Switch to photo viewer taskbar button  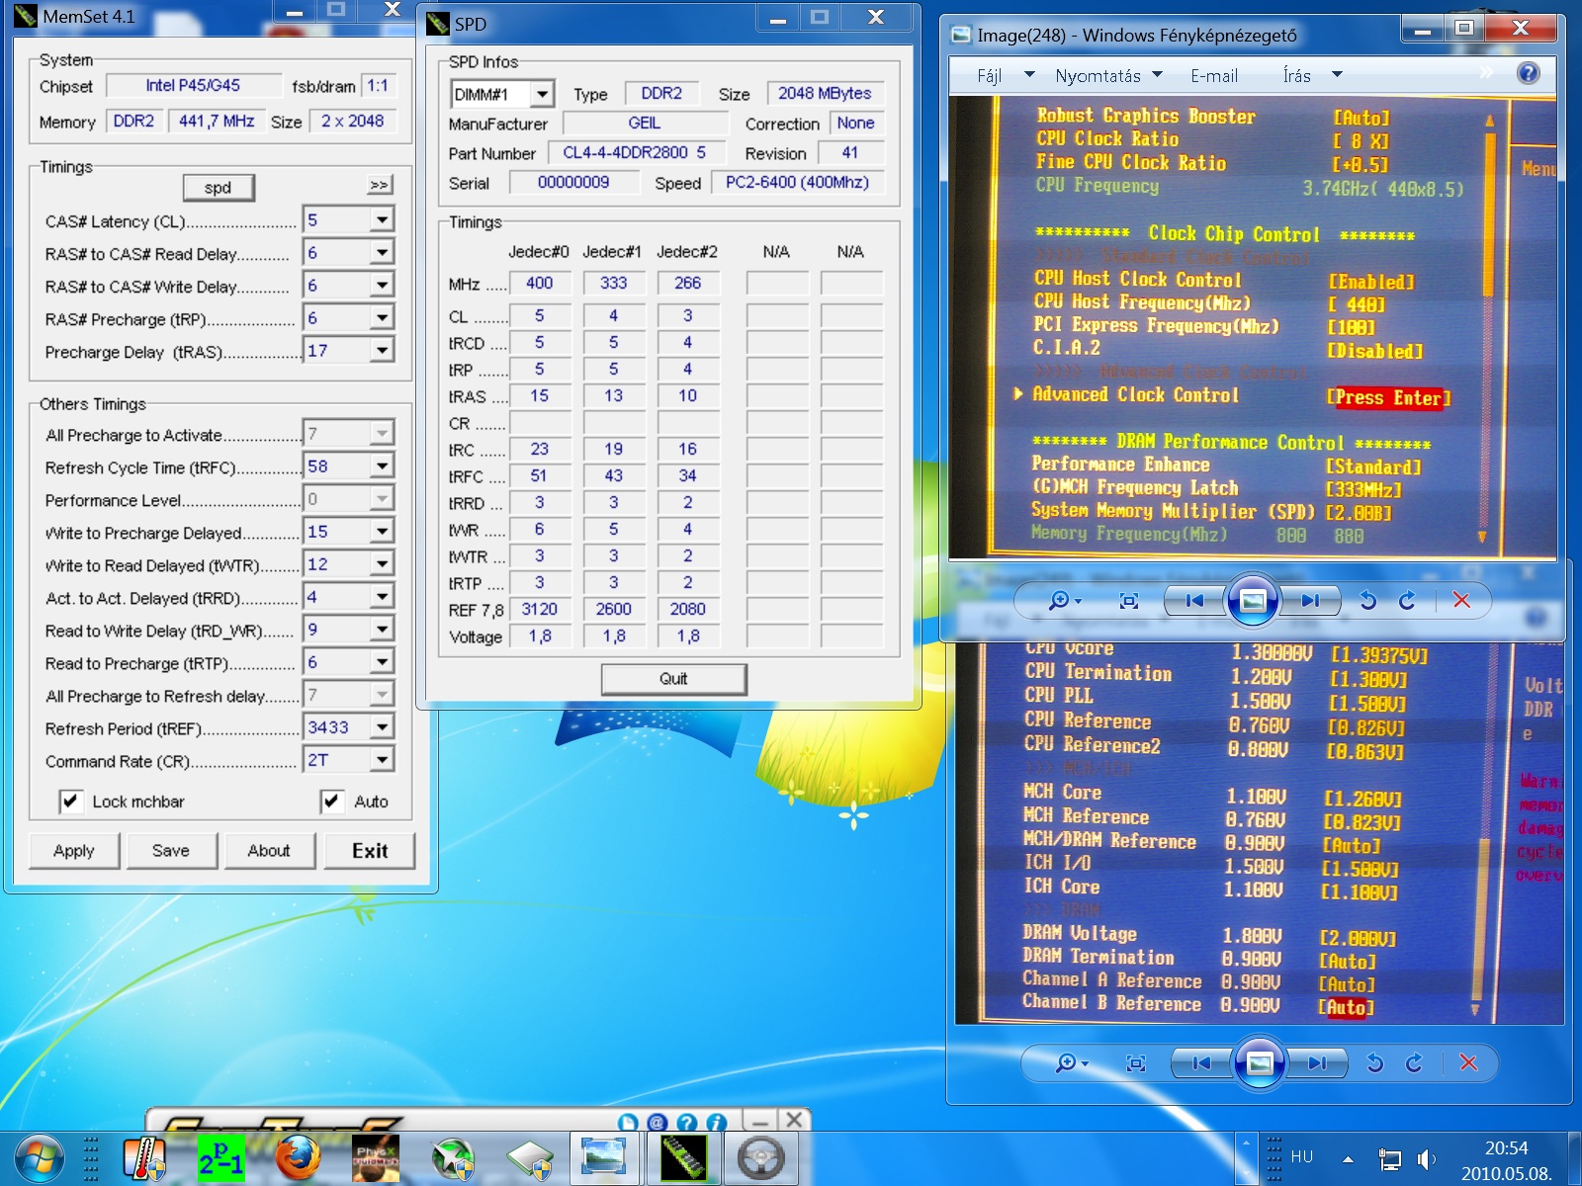click(x=603, y=1158)
